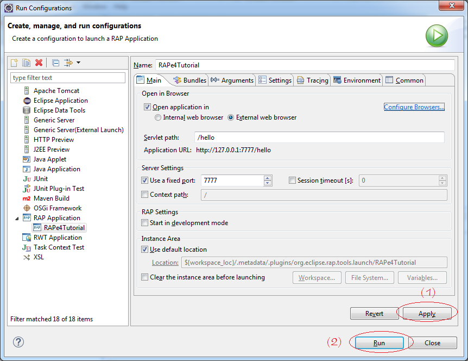Click the OSGi Framework icon
This screenshot has width=468, height=361.
click(27, 208)
